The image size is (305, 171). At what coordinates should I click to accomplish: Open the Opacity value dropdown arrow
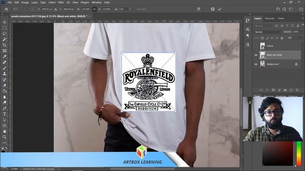302,32
